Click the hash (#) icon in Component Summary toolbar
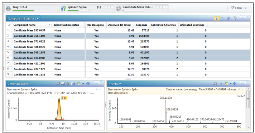Image resolution: width=255 pixels, height=133 pixels. 228,18
